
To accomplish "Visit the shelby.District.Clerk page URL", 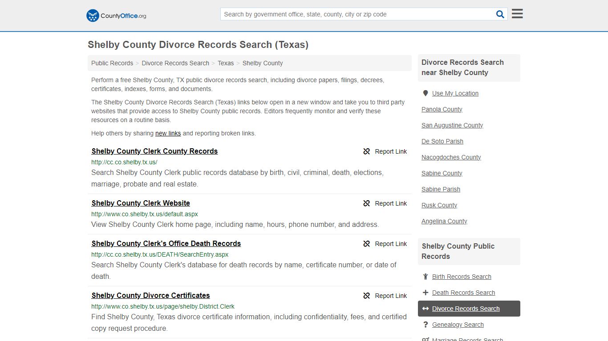I will tap(163, 306).
